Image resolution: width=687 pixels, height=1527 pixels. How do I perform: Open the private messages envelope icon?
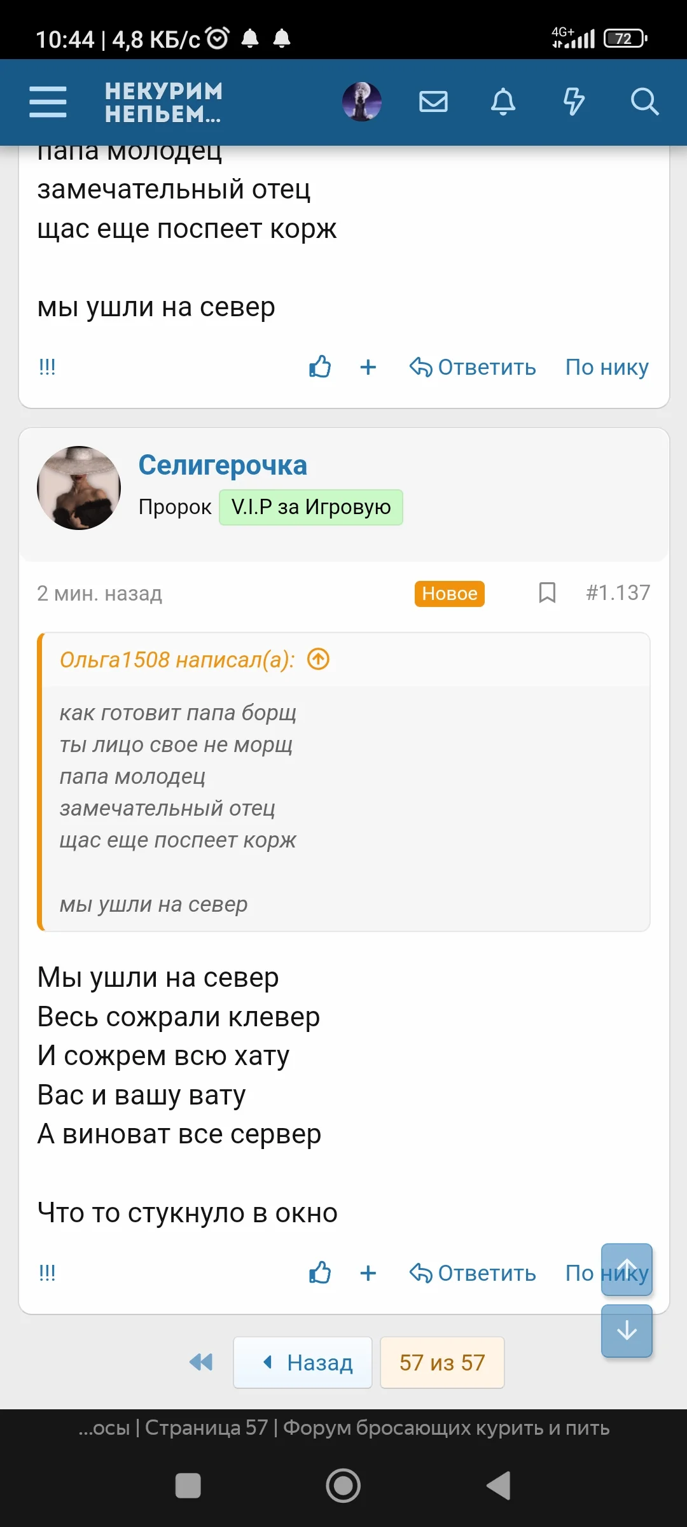433,102
